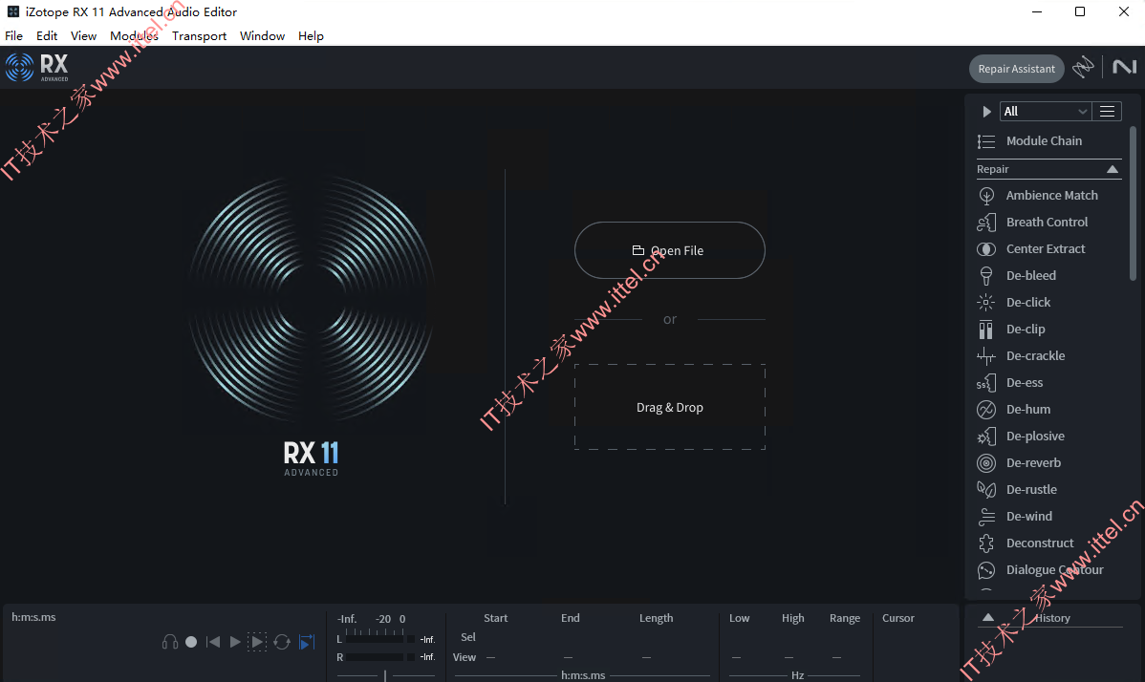Image resolution: width=1145 pixels, height=682 pixels.
Task: Click the Cursor label
Action: (897, 618)
